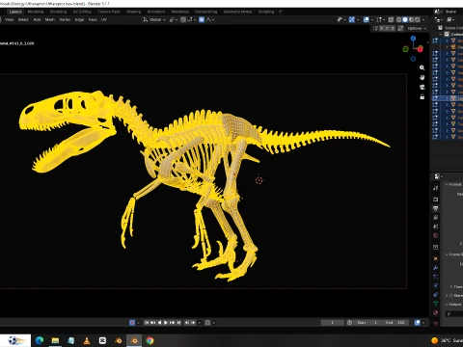Image resolution: width=463 pixels, height=347 pixels.
Task: Open the Render properties tab icon
Action: click(436, 200)
